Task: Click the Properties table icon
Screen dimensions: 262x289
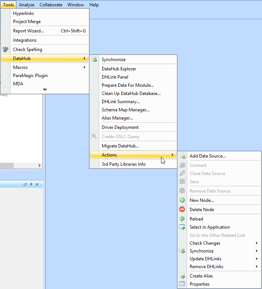Action: [x=182, y=284]
